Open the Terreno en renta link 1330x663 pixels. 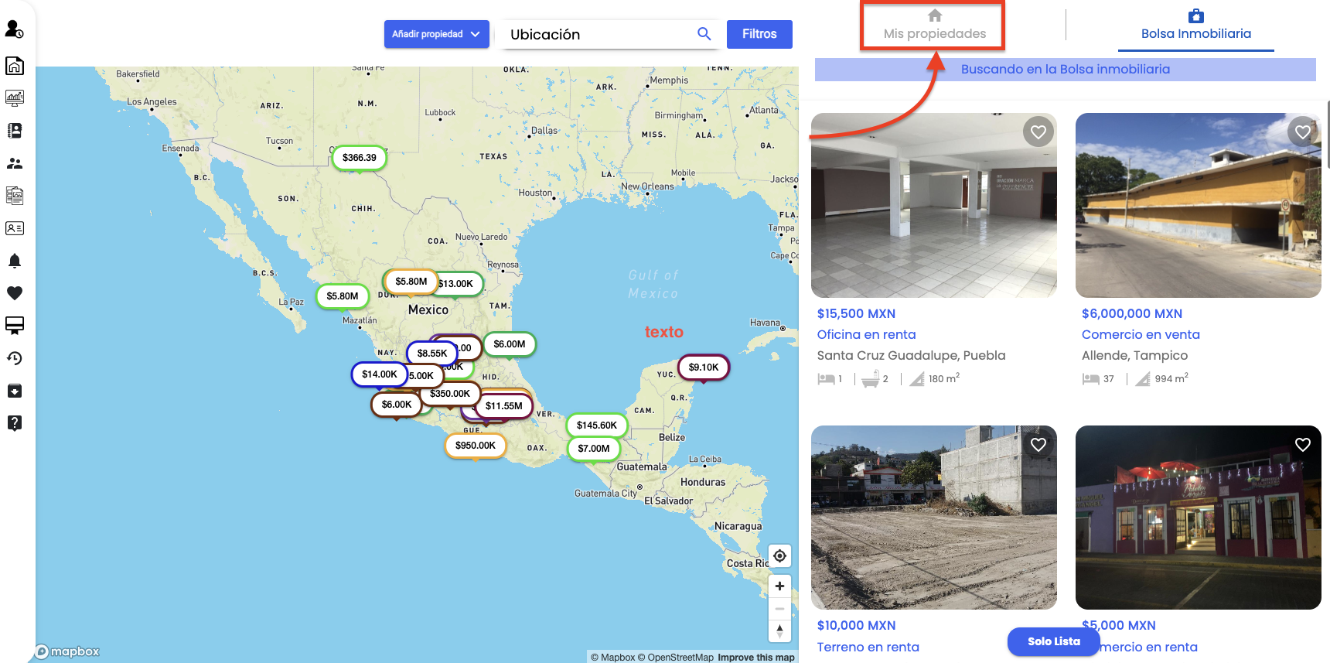click(868, 648)
